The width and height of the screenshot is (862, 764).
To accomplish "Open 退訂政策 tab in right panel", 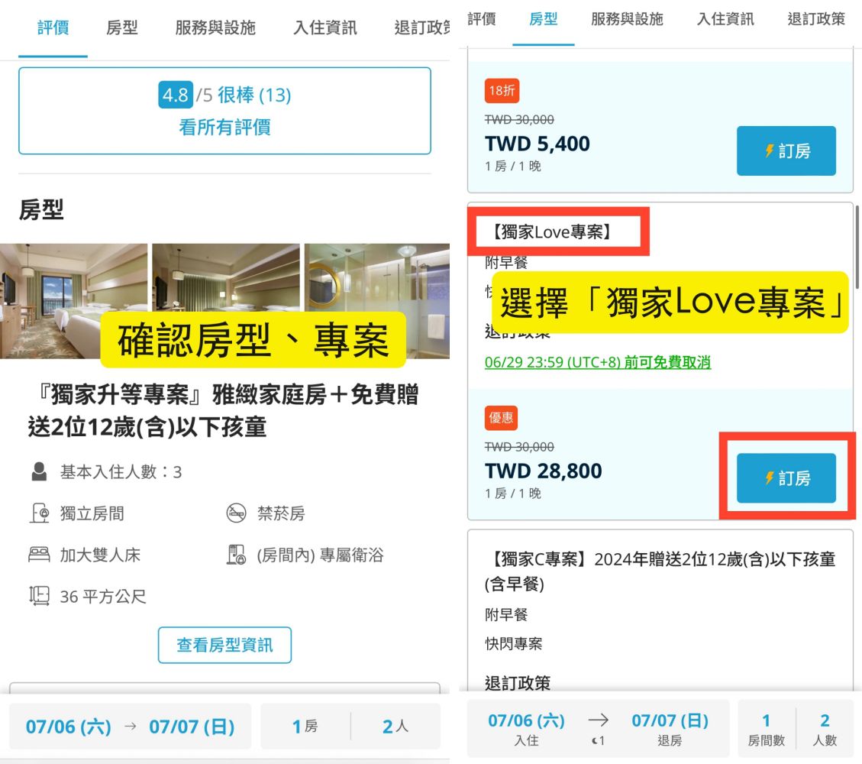I will (x=816, y=20).
